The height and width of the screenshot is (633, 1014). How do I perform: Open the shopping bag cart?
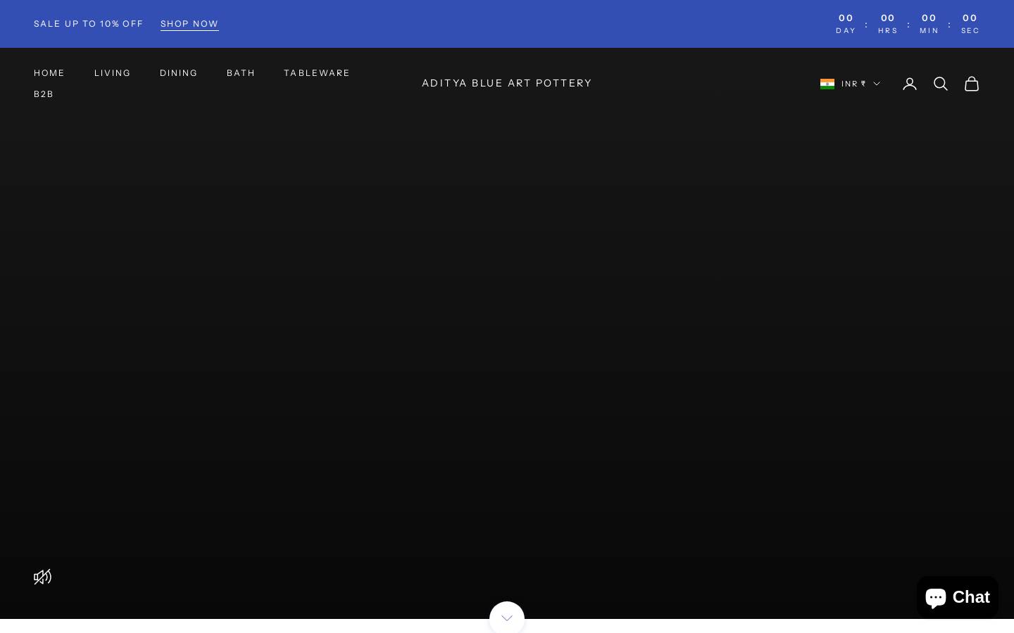(x=972, y=84)
